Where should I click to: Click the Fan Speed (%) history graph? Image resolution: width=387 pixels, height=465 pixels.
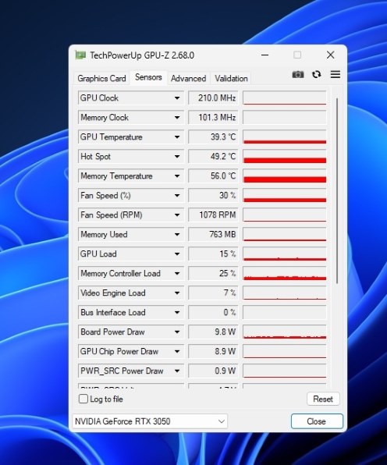coord(285,195)
